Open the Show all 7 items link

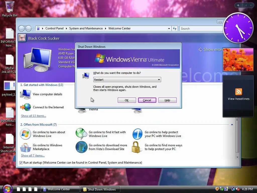pos(33,156)
